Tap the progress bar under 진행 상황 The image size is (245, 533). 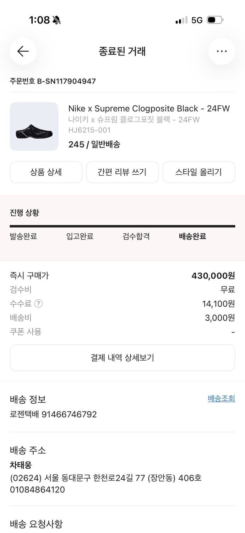[x=123, y=225]
